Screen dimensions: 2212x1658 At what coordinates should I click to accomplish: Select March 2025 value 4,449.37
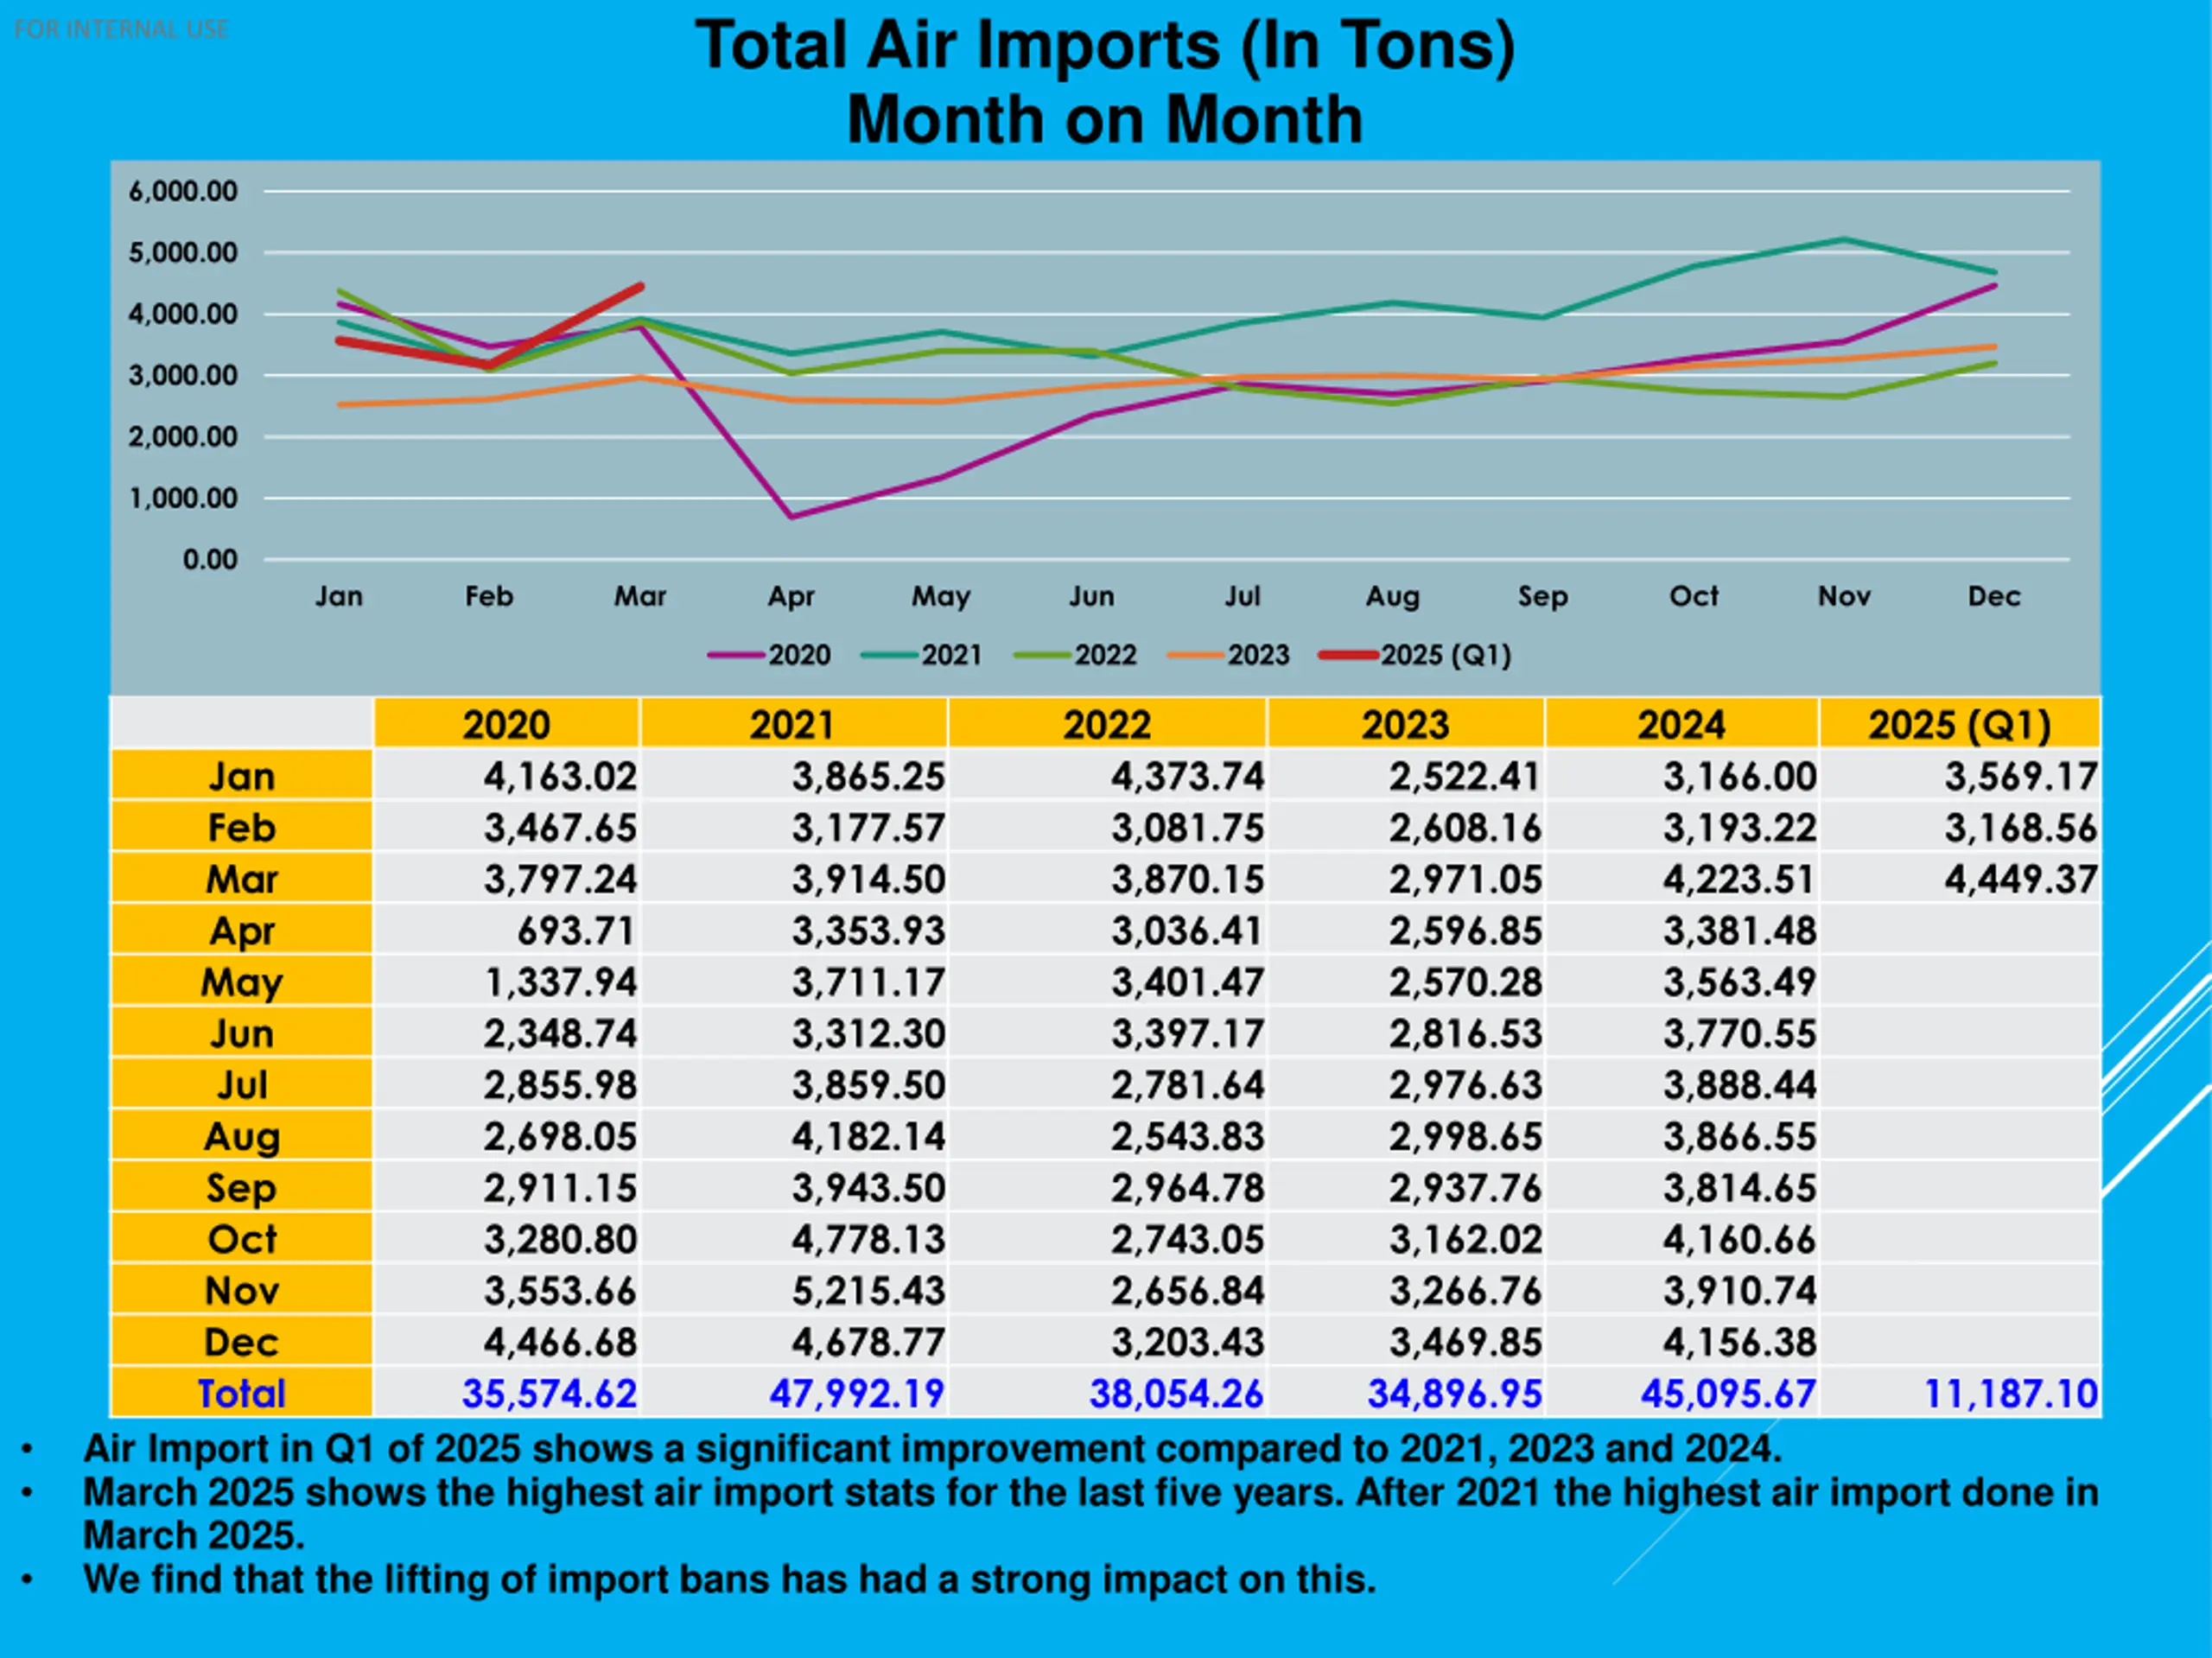pyautogui.click(x=2020, y=880)
